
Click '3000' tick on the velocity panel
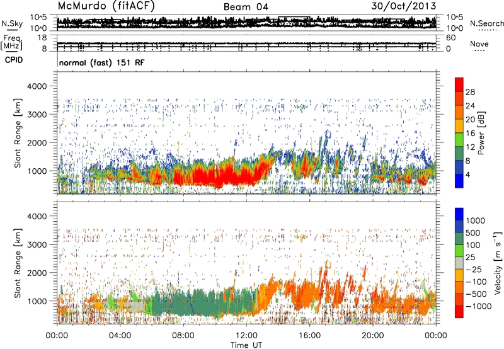click(x=37, y=244)
